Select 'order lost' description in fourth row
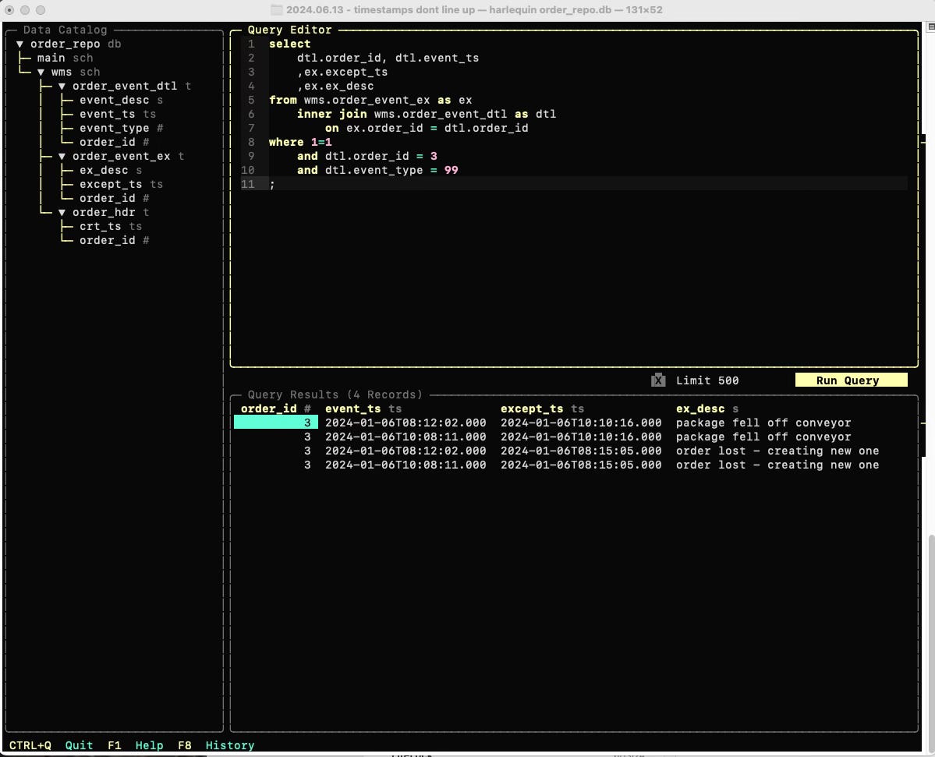This screenshot has height=757, width=935. (x=777, y=465)
